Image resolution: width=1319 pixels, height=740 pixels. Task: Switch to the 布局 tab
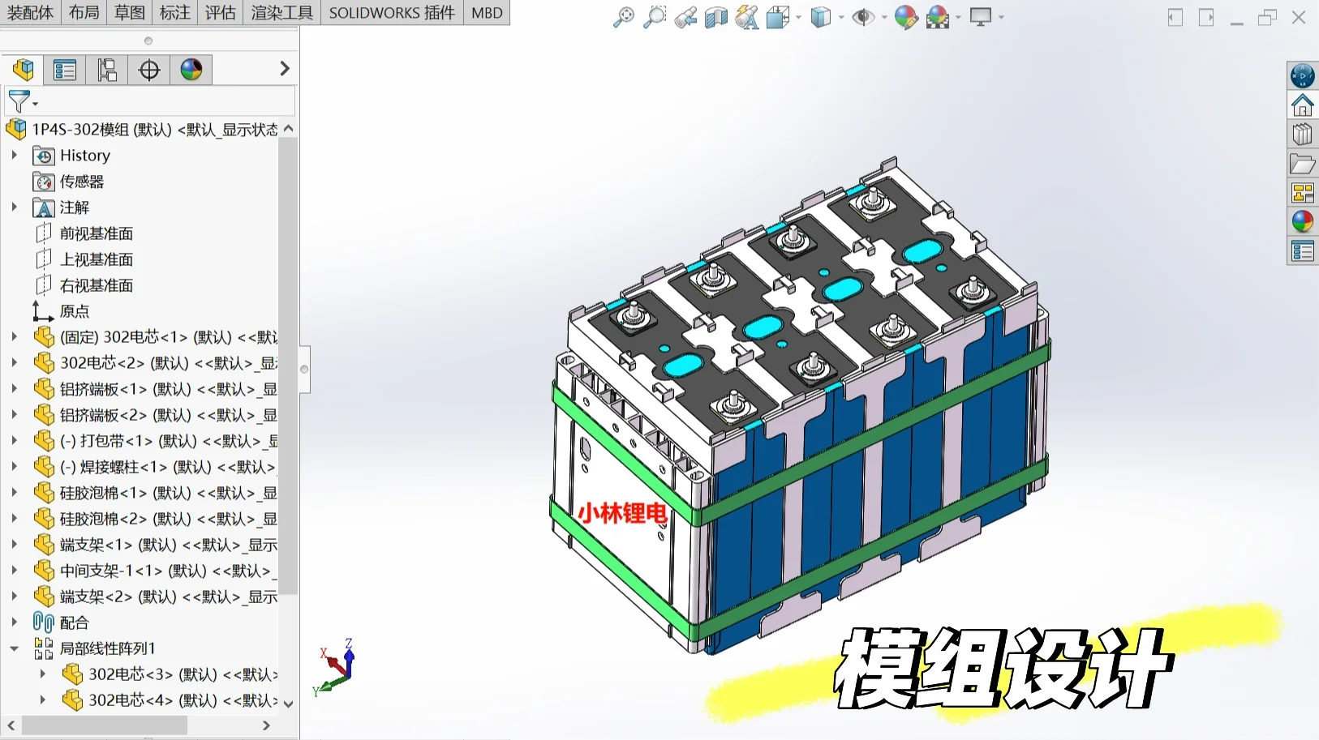84,13
